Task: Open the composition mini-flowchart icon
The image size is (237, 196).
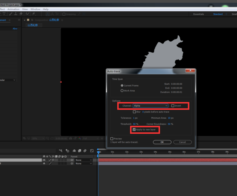Action: click(x=60, y=151)
